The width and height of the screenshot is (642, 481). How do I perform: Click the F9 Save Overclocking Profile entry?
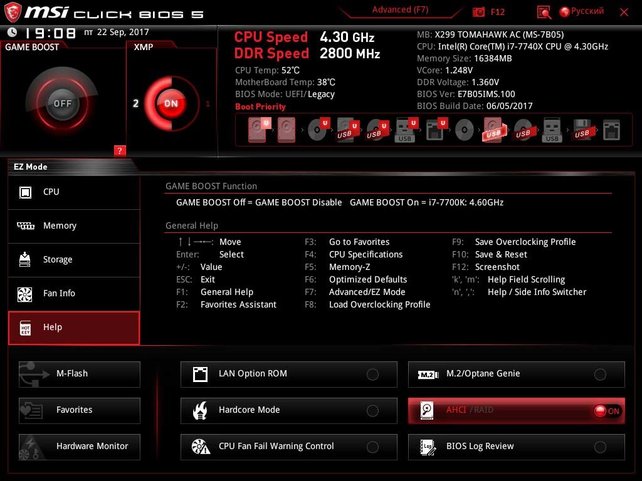tap(514, 242)
